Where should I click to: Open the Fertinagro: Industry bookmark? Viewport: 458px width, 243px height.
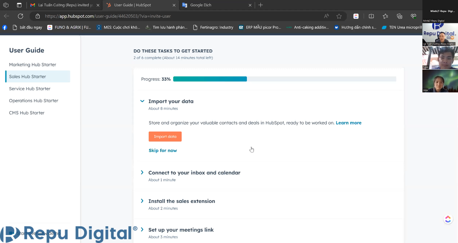(213, 27)
